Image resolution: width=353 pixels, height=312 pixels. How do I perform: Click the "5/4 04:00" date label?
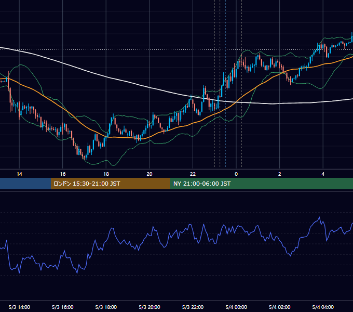point(323,307)
